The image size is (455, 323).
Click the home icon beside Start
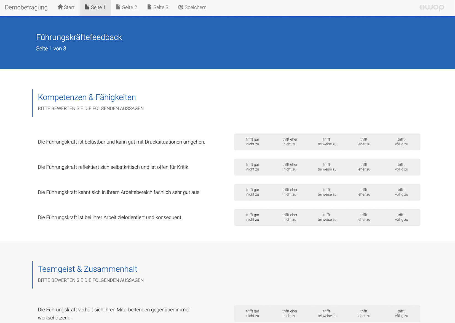click(60, 7)
